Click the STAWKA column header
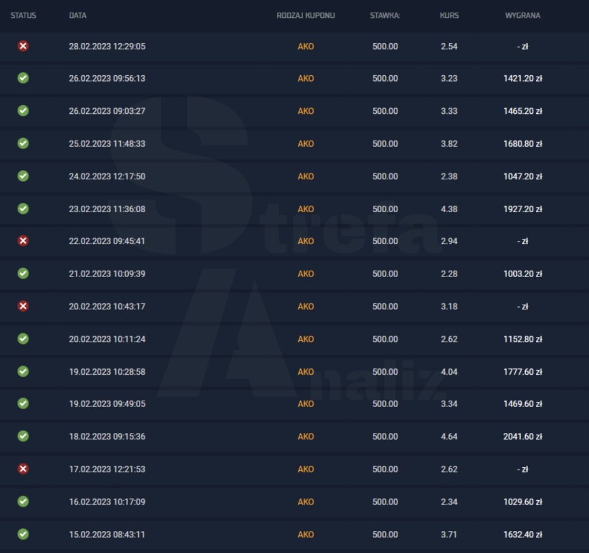This screenshot has height=553, width=589. 385,16
